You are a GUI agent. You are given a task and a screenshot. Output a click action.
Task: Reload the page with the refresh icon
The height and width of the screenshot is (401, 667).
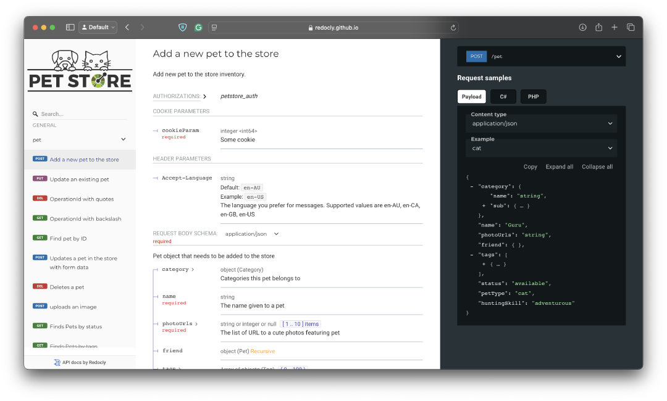click(453, 27)
